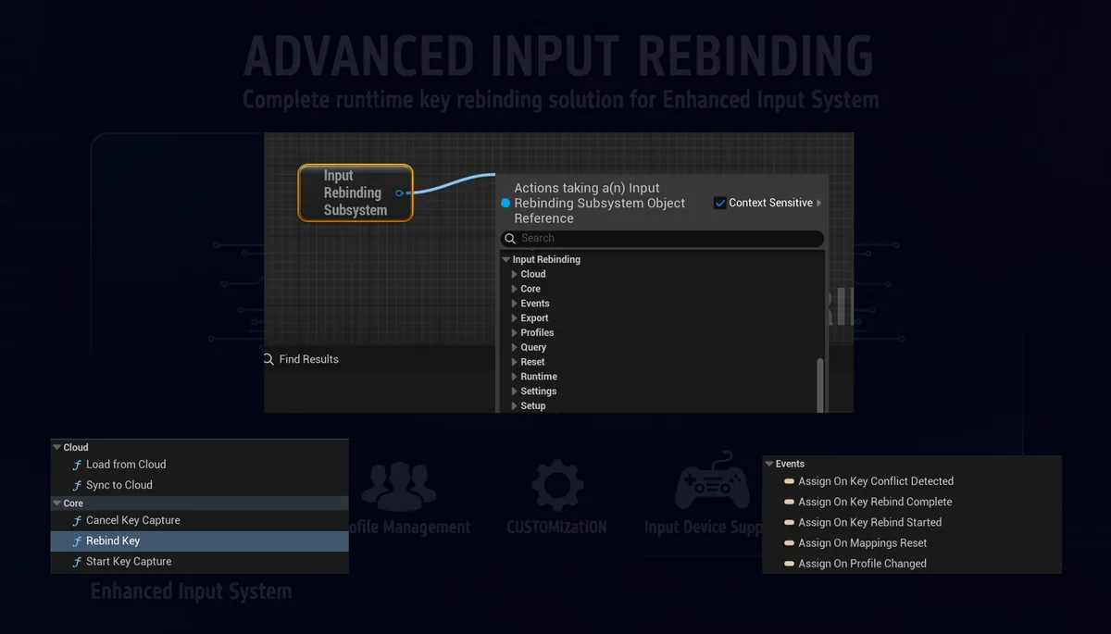Collapse the Input Rebinding category
1111x634 pixels.
(x=506, y=260)
